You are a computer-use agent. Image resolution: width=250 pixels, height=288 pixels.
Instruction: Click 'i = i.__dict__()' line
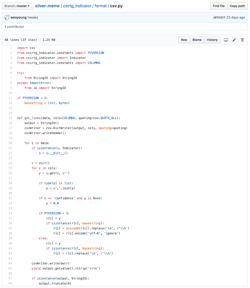coord(53,153)
